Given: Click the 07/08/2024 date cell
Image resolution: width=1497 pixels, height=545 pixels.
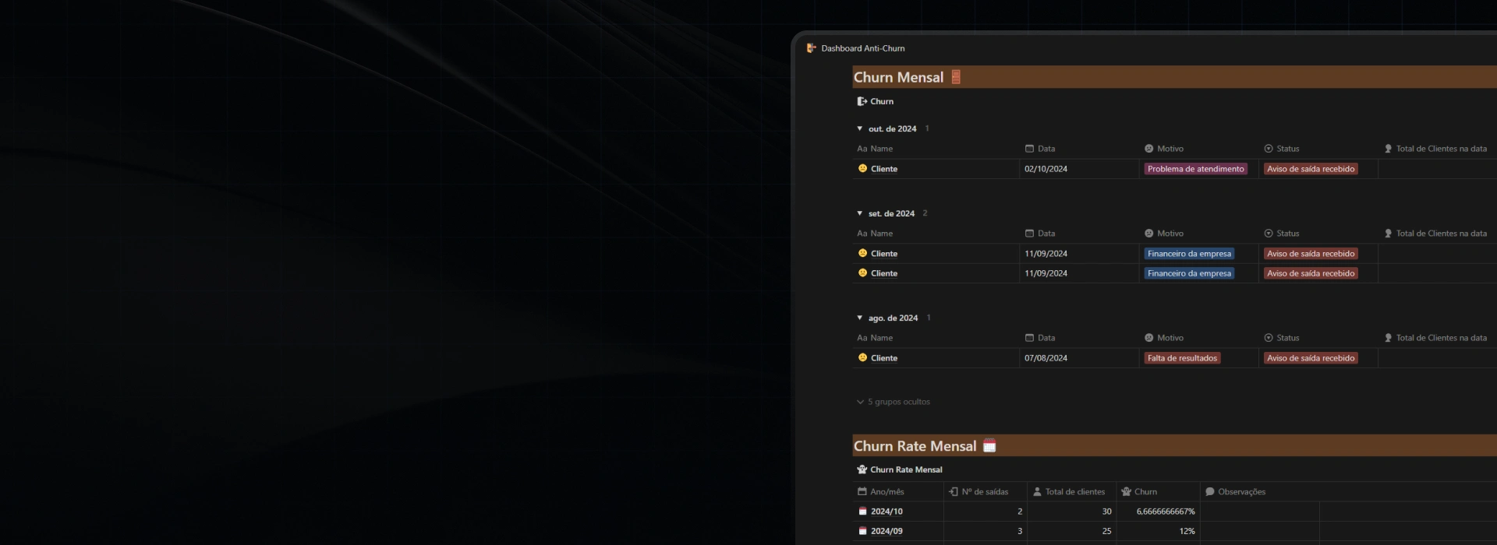Looking at the screenshot, I should [x=1079, y=358].
